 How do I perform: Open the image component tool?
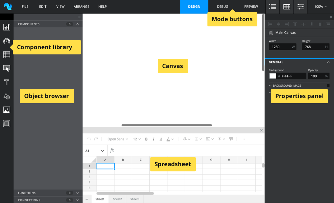pos(7,110)
